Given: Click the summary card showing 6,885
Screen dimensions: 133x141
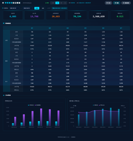Looking at the screenshot, I should [x=13, y=15].
